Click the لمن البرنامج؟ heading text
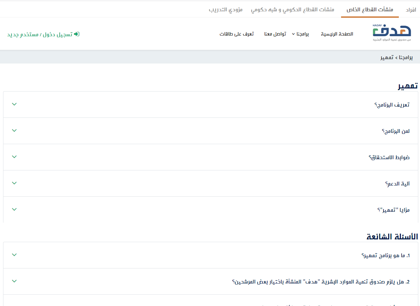 point(396,131)
